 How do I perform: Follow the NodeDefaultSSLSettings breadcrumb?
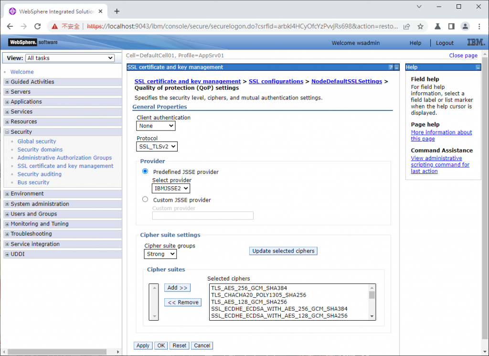click(347, 81)
